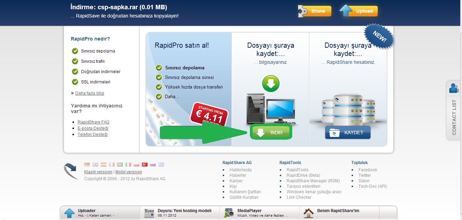Open the Tarayıcı eklentileri link
Image resolution: width=462 pixels, height=220 pixels.
pos(304,186)
